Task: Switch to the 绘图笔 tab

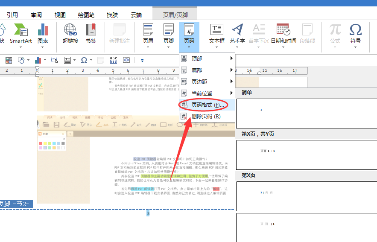Action: (x=86, y=15)
